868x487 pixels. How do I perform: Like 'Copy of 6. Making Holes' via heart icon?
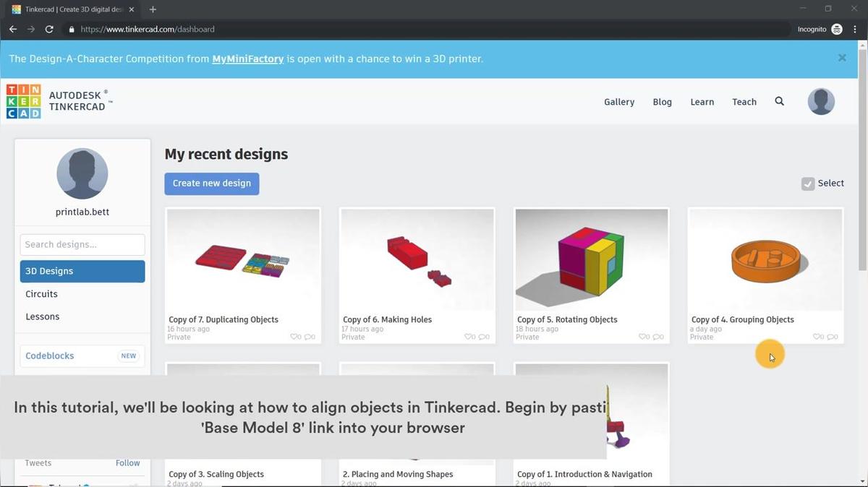(x=469, y=337)
